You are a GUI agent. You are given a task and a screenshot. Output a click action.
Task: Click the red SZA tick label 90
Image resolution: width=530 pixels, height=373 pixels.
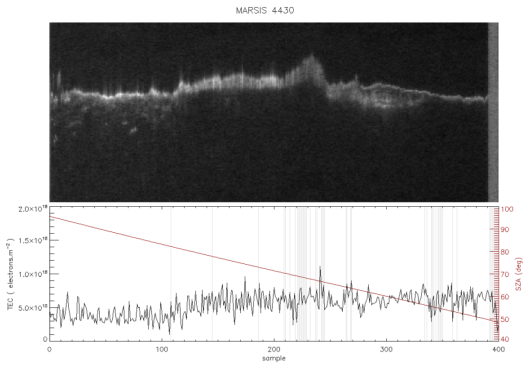(505, 230)
